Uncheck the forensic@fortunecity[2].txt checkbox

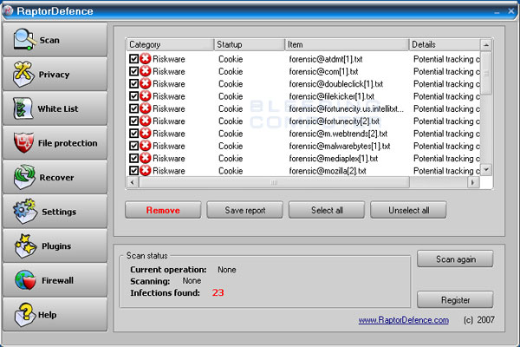(x=134, y=121)
